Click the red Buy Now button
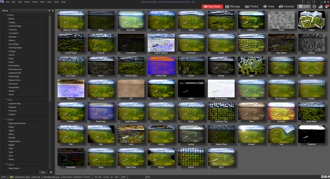 [x=212, y=6]
